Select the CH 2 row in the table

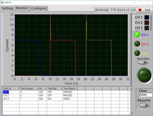pos(66,95)
